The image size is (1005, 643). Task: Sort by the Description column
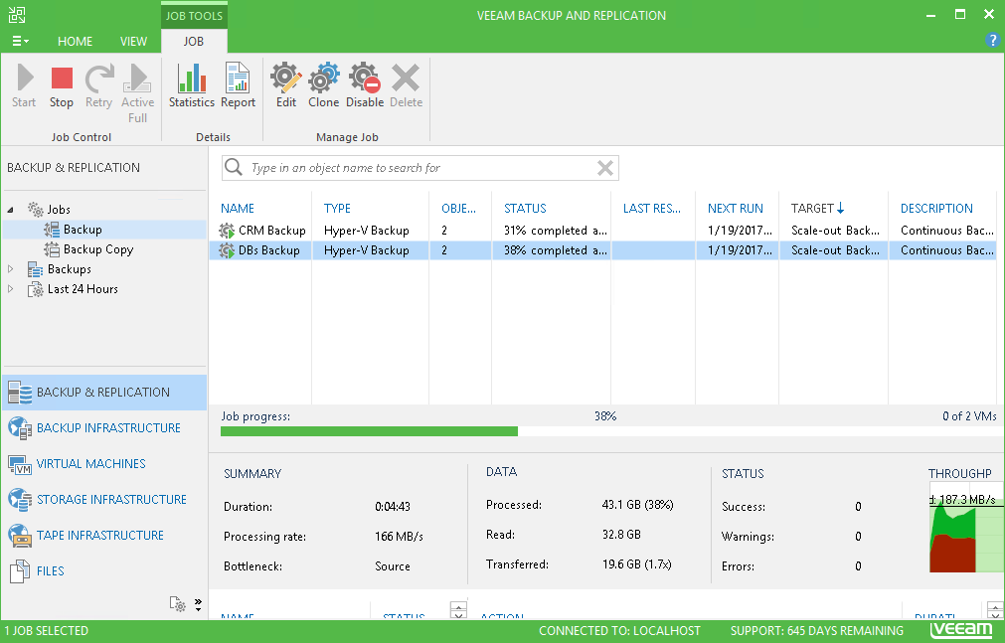click(936, 209)
